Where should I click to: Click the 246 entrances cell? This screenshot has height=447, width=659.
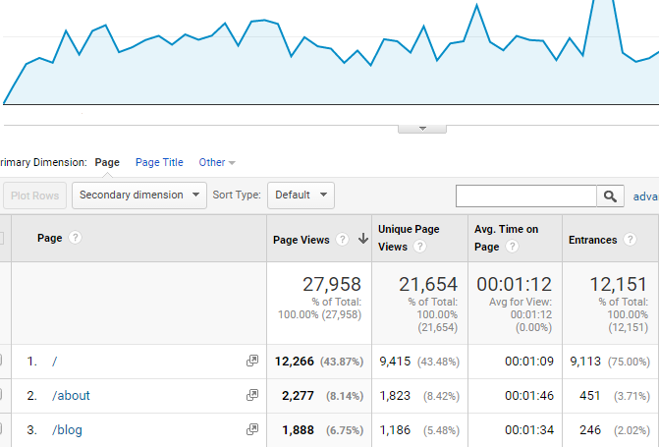pyautogui.click(x=590, y=430)
